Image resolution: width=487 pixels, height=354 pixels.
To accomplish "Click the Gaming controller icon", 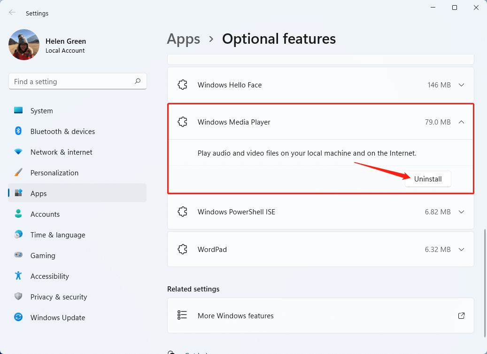I will pyautogui.click(x=18, y=255).
